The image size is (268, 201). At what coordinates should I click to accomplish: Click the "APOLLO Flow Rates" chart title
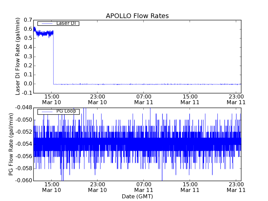[137, 16]
